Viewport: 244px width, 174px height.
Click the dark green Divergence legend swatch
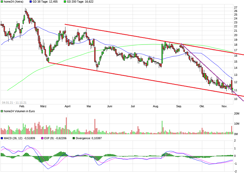[x=74, y=138]
